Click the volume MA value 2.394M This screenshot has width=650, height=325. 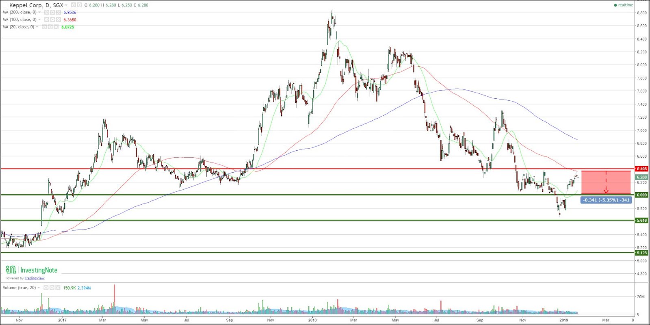(x=84, y=288)
